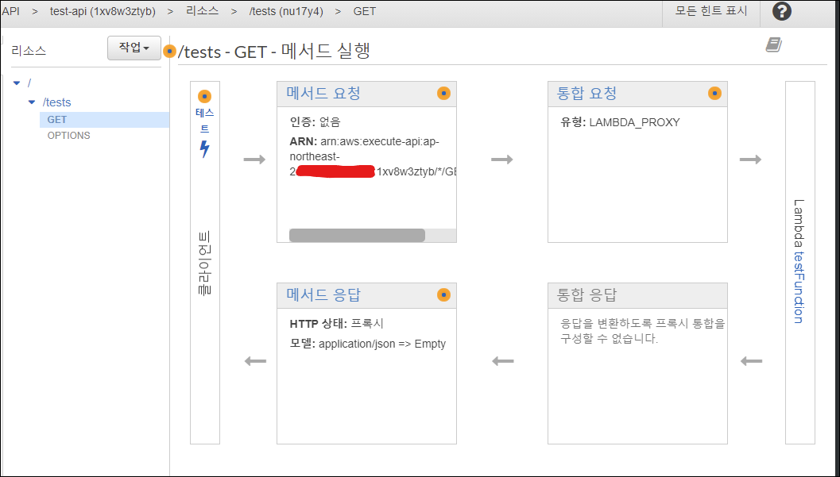The image size is (840, 477).
Task: Go to test-api breadcrumb
Action: (103, 12)
